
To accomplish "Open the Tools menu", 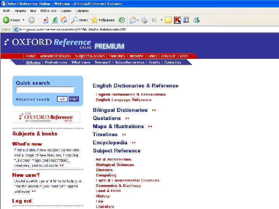I will click(x=66, y=11).
